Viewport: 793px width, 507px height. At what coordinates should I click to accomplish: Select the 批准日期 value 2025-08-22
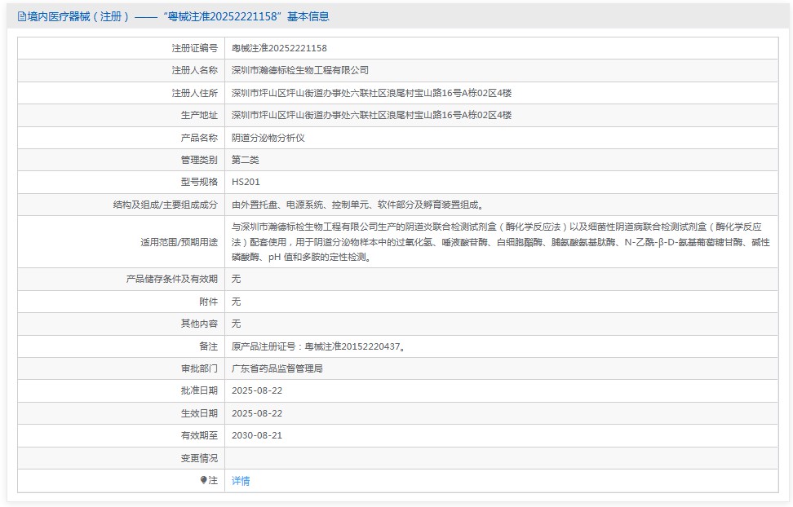click(257, 390)
